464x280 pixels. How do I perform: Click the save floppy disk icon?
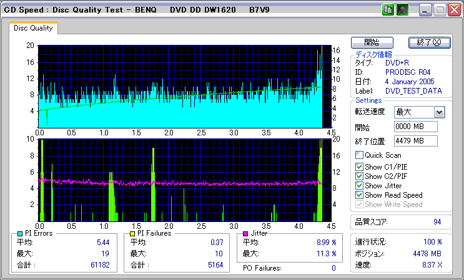point(402,10)
